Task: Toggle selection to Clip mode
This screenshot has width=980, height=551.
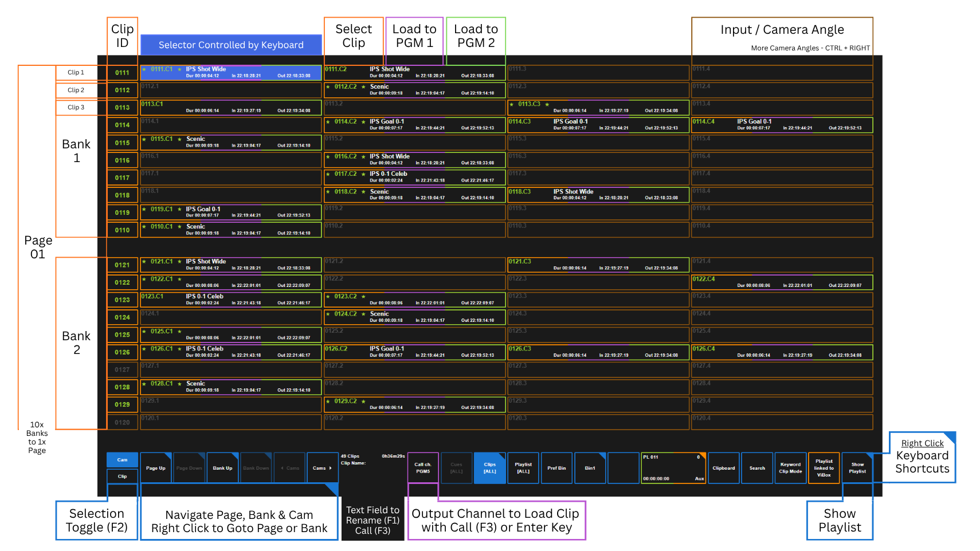Action: tap(122, 477)
